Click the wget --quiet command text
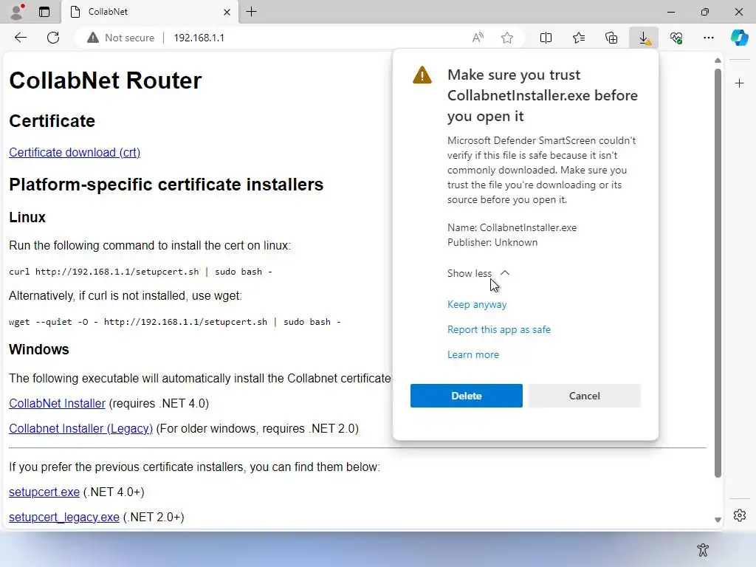756x567 pixels. click(x=174, y=322)
